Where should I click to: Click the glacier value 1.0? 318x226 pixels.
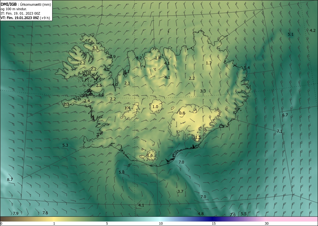155,107
